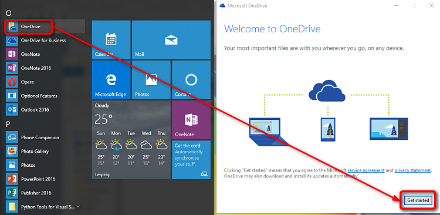This screenshot has height=215, width=440.
Task: Click the Welcome to OneDrive heading
Action: pos(272,29)
